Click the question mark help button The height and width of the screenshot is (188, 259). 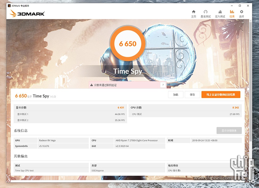pos(163,85)
